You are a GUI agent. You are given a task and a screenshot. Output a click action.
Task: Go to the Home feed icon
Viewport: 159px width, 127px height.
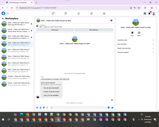(x=53, y=13)
